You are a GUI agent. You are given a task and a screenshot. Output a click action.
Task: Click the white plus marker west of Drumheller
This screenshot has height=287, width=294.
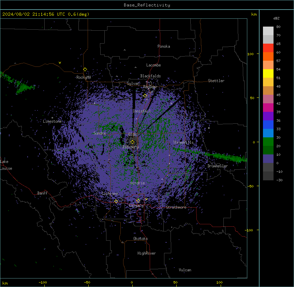point(209,128)
